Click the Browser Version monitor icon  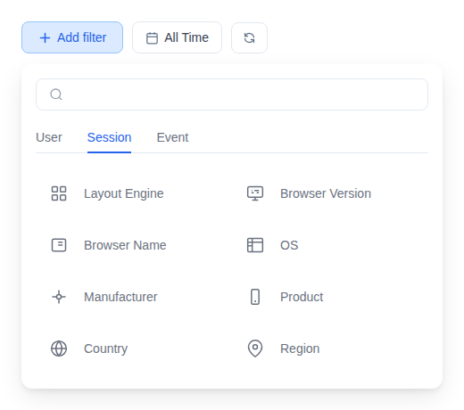coord(255,193)
